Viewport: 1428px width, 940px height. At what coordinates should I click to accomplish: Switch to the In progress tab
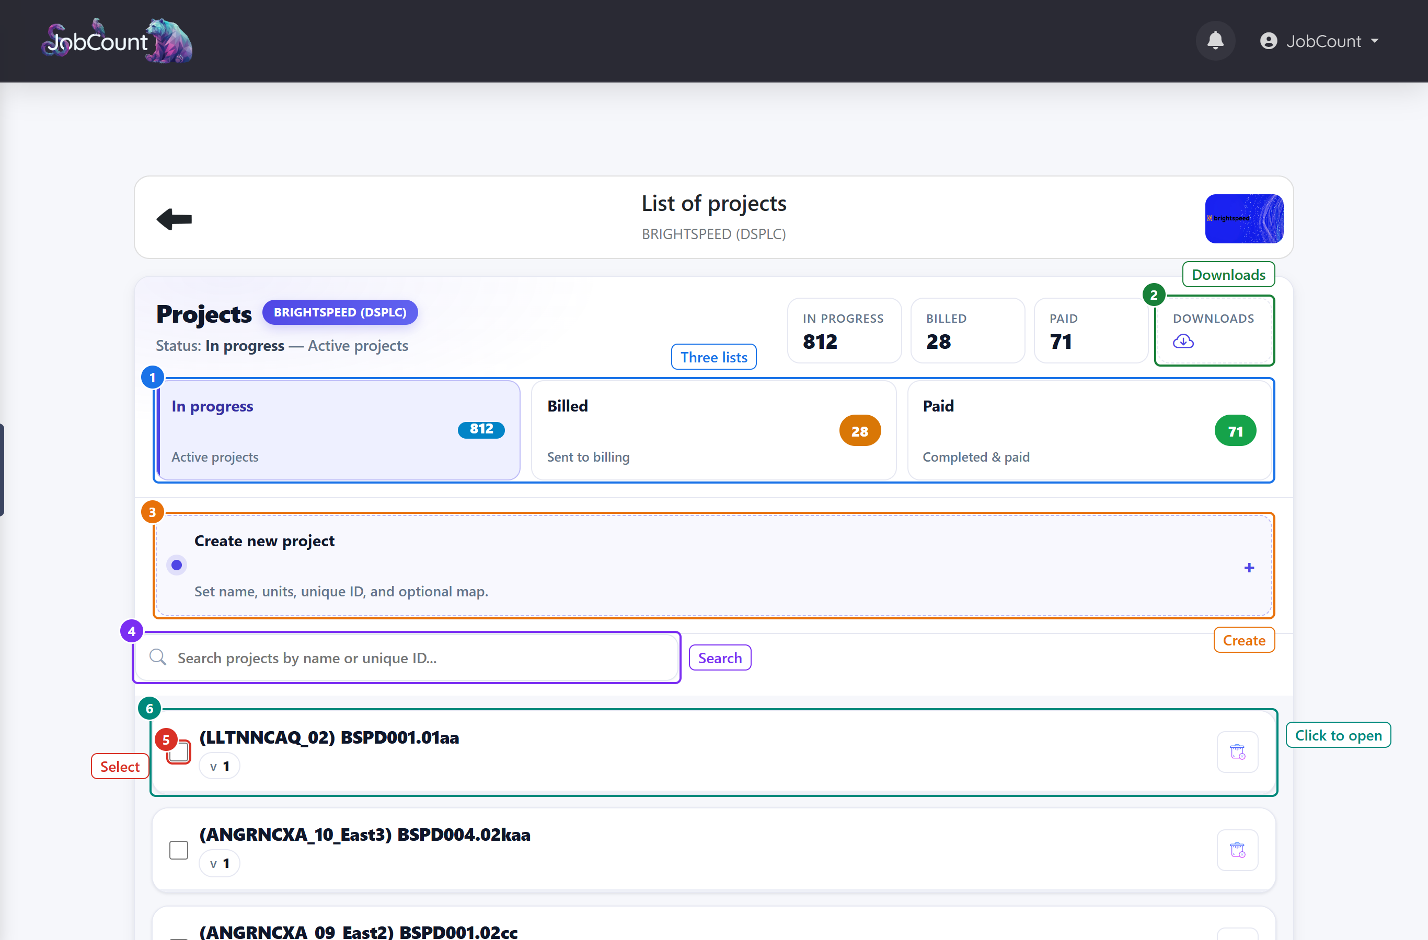(339, 430)
